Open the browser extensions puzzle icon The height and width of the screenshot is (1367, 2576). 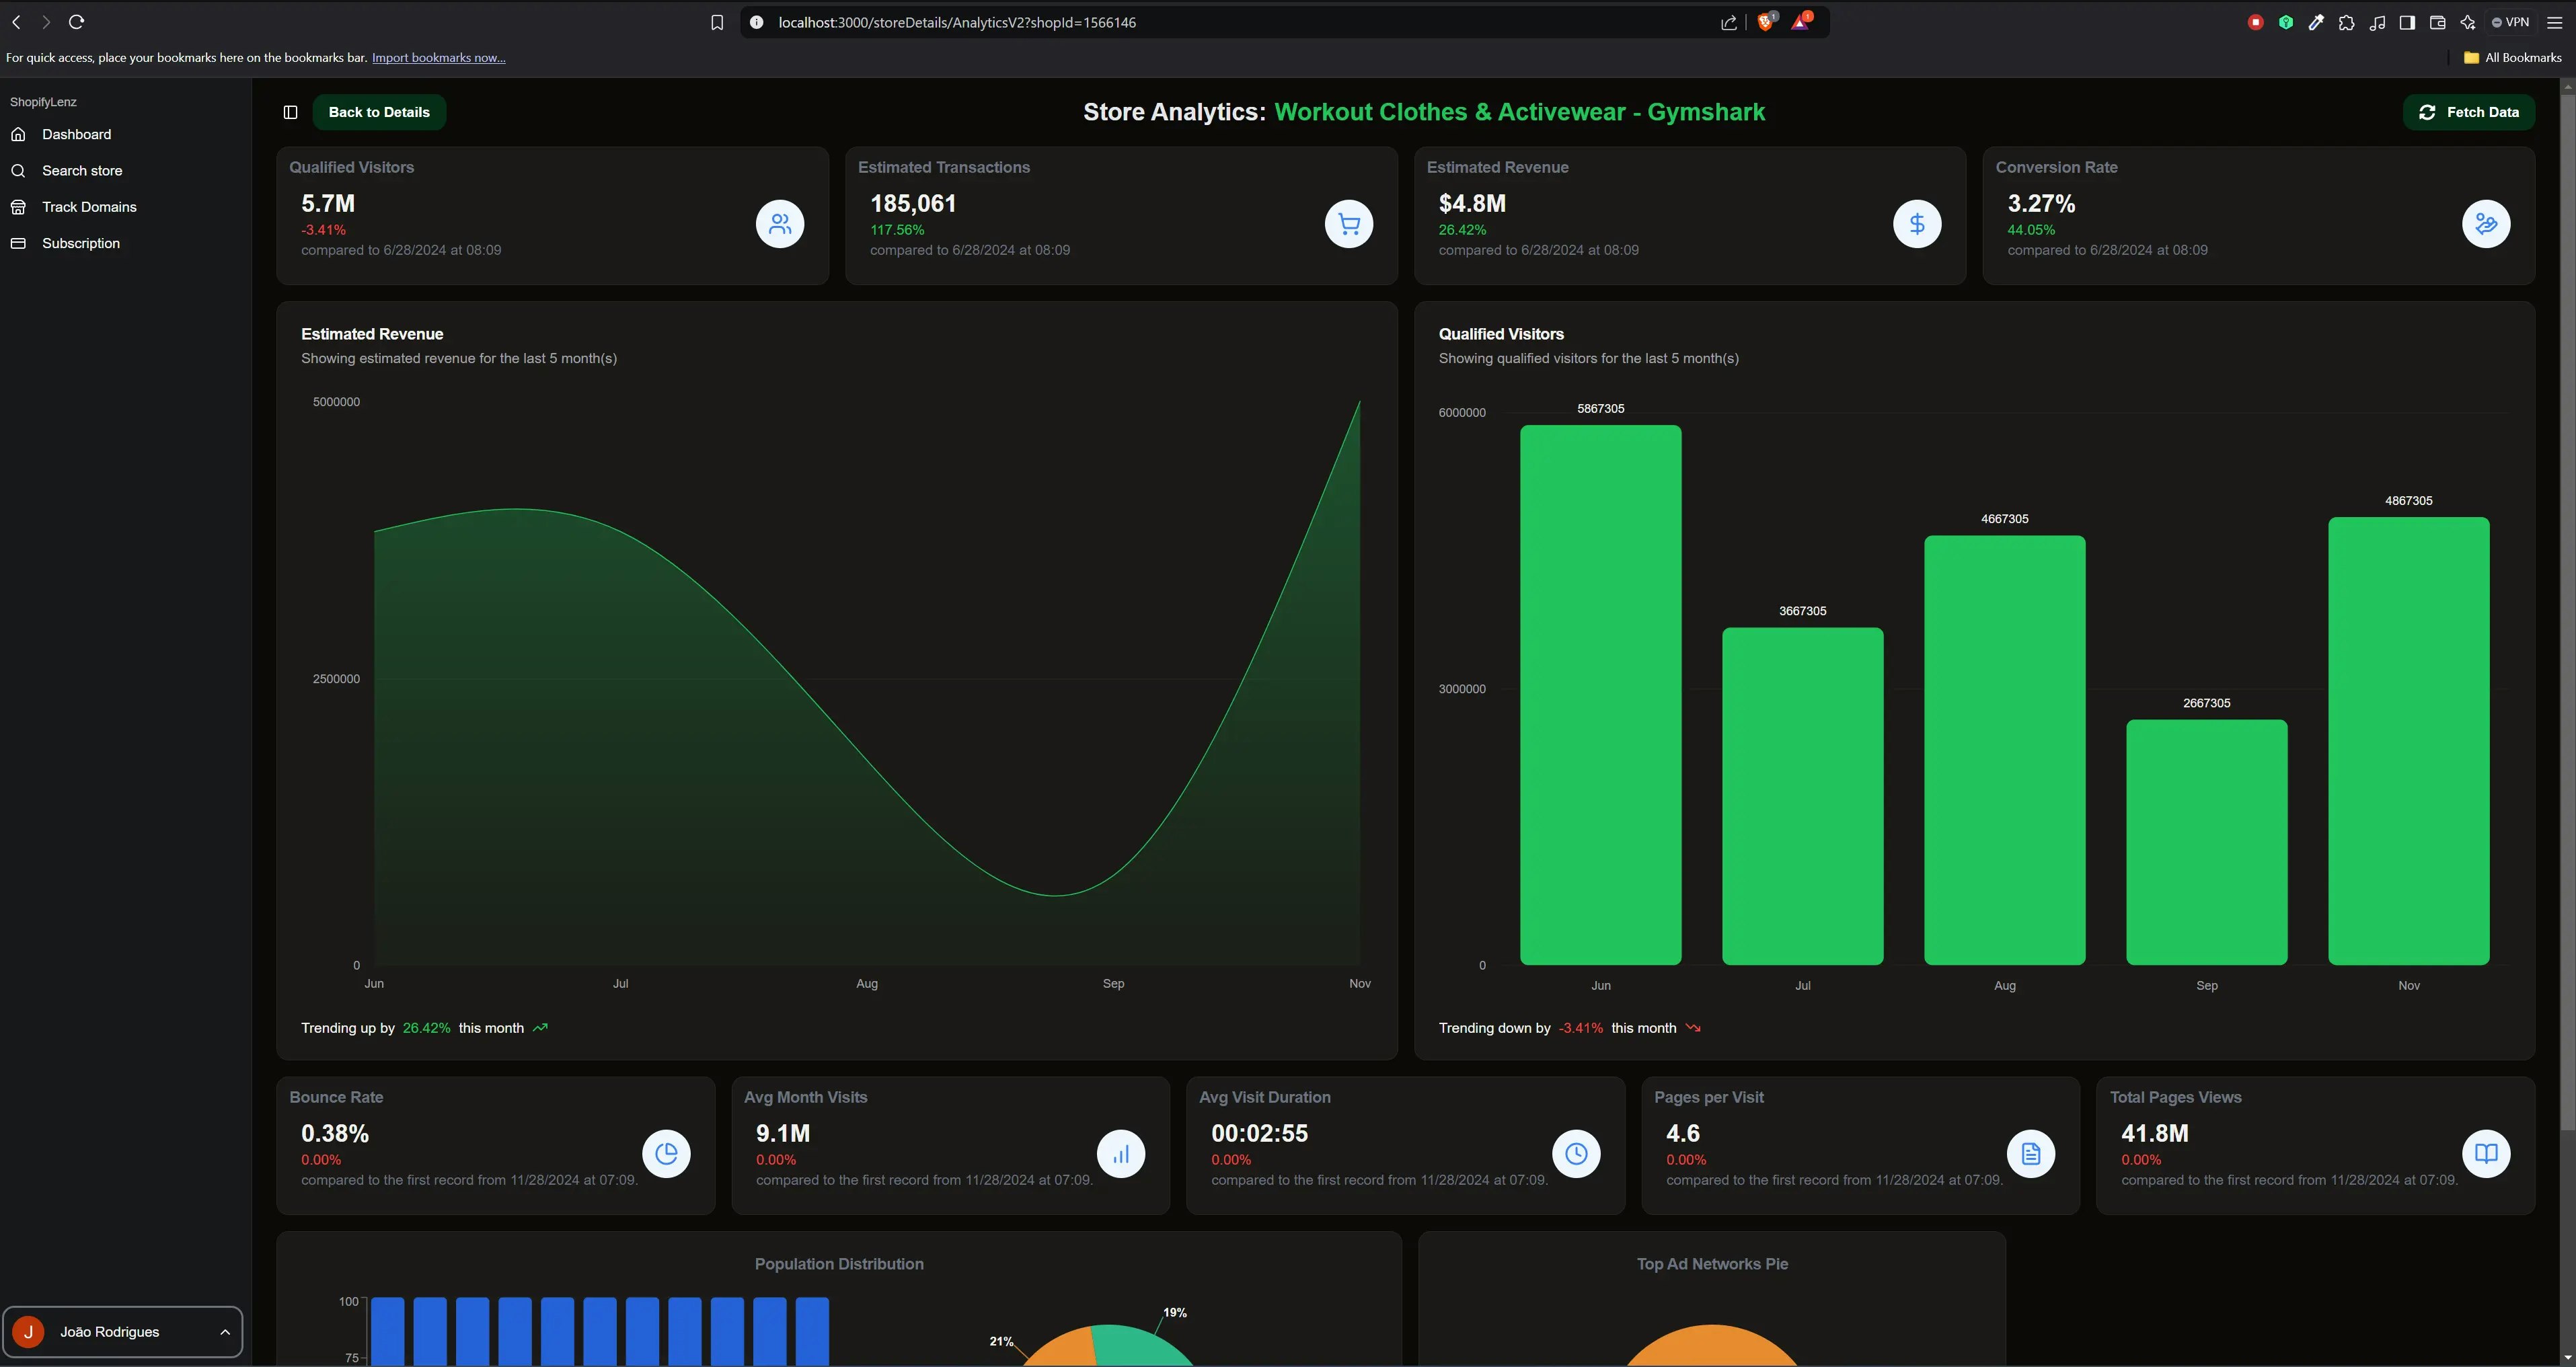pos(2347,22)
